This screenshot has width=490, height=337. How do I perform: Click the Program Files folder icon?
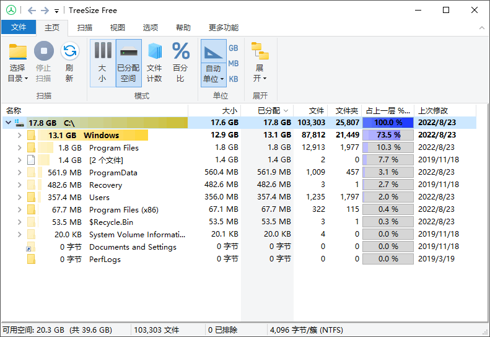(31, 147)
